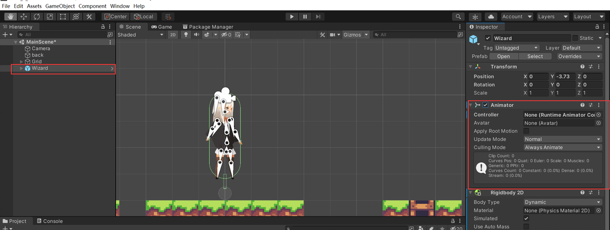Select the Hand tool in toolbar

pos(11,16)
